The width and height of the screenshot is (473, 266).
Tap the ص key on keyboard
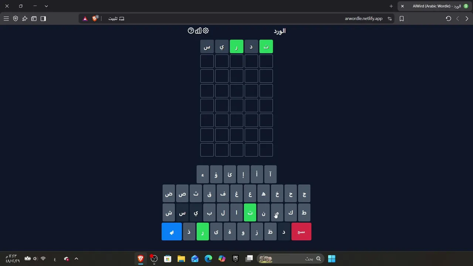182,194
